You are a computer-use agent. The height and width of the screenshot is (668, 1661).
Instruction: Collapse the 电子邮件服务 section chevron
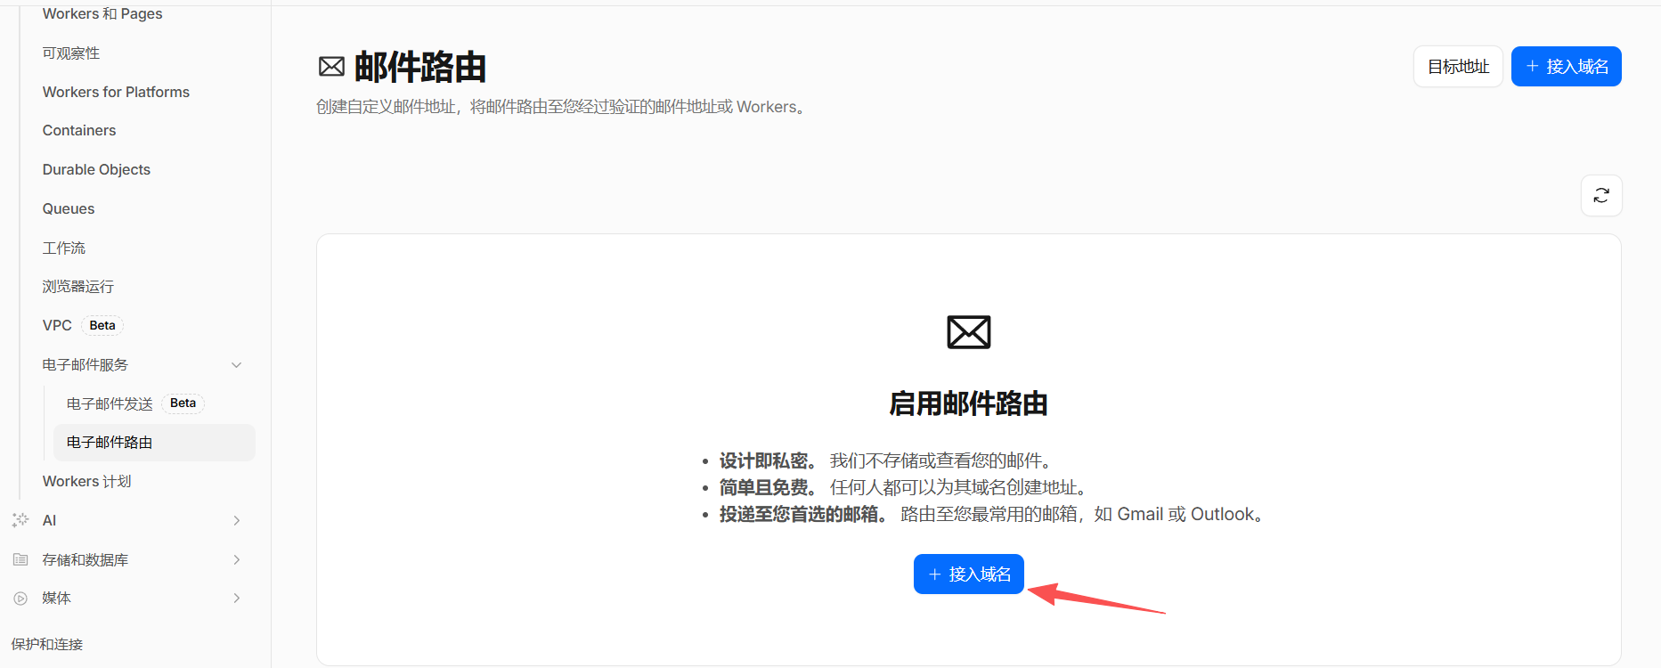(237, 364)
